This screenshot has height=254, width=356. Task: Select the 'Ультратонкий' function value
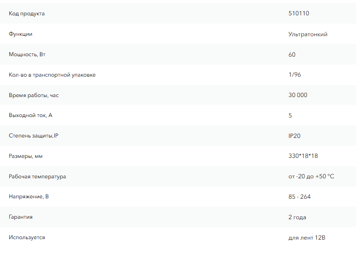(x=308, y=34)
